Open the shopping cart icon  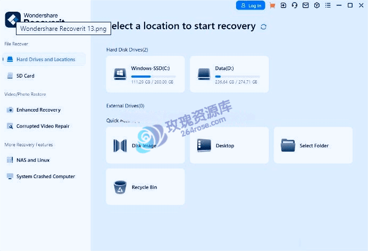pyautogui.click(x=272, y=5)
